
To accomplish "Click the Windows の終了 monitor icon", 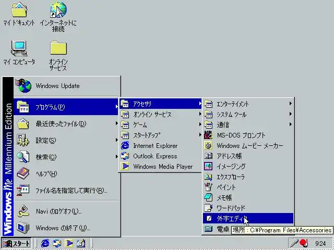I will pyautogui.click(x=23, y=228).
